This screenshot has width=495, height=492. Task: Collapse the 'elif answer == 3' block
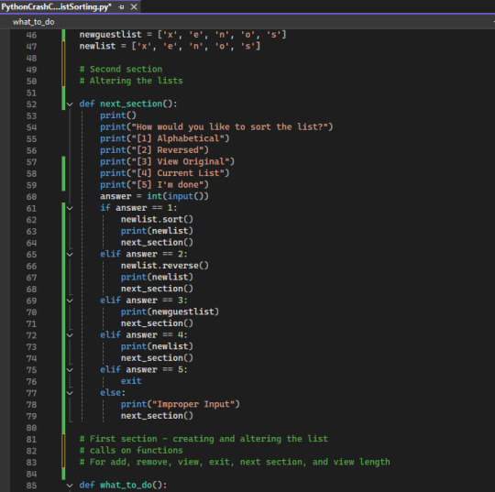pyautogui.click(x=70, y=301)
